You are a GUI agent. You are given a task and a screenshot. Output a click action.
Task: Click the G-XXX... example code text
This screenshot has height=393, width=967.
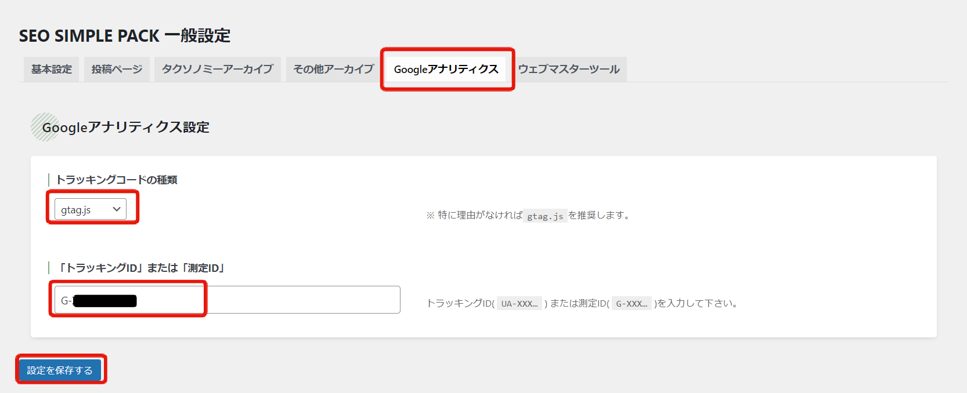pos(631,304)
